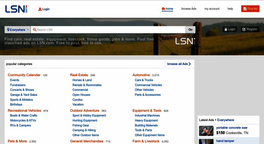This screenshot has height=144, width=264.
Task: Open the Everywhere location dropdown
Action: coord(18,30)
